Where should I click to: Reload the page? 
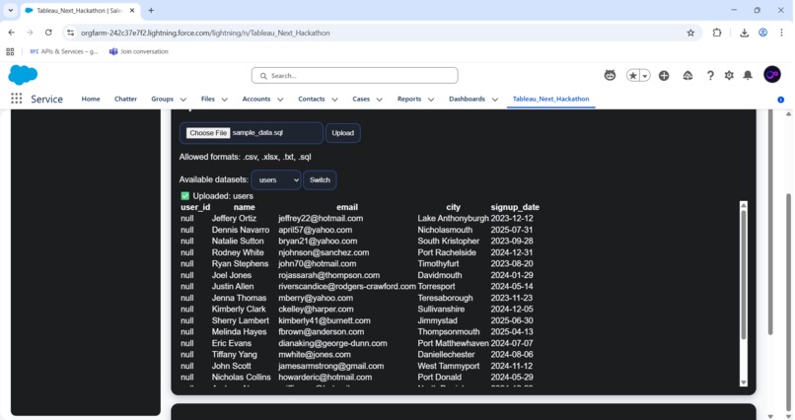click(48, 33)
